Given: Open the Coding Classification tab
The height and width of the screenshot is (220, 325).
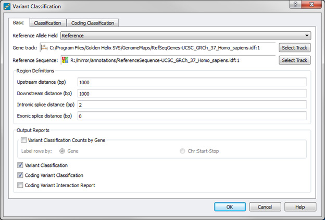Looking at the screenshot, I should [x=93, y=23].
